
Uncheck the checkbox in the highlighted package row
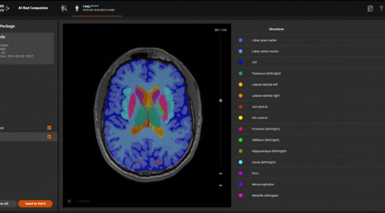pyautogui.click(x=49, y=137)
